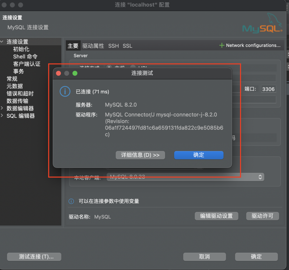Click the 测试连接 (T)... button
The height and width of the screenshot is (270, 289).
(x=34, y=257)
